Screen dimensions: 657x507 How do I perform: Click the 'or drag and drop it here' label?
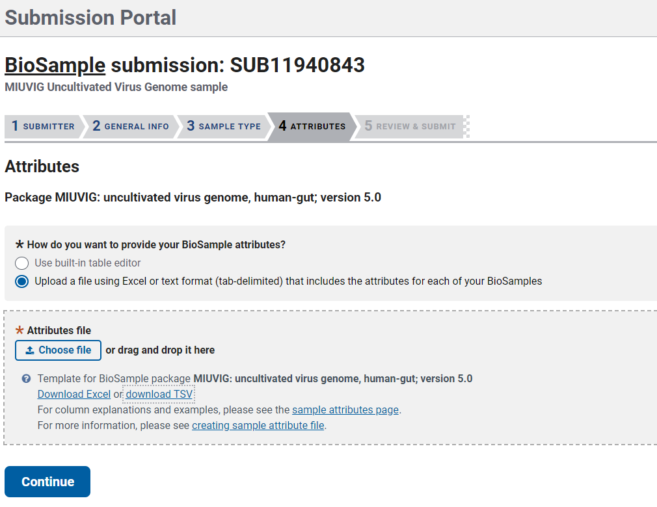coord(160,350)
